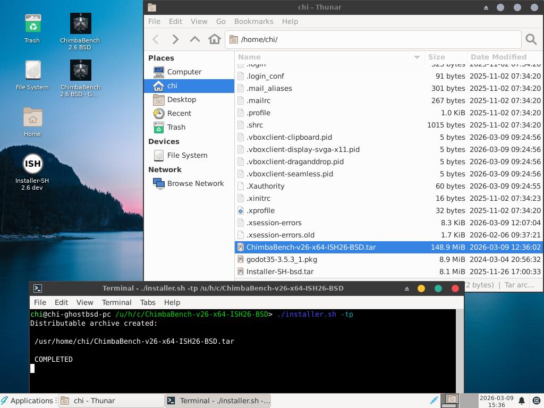The width and height of the screenshot is (544, 408).
Task: Open the Tabs menu in Terminal
Action: coord(147,302)
